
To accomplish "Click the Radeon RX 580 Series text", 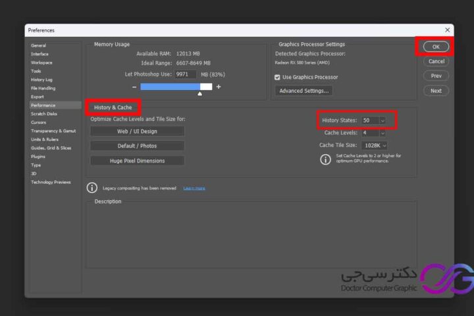I will point(302,63).
